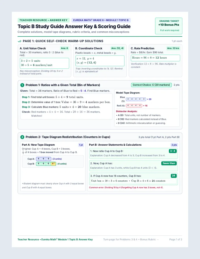Select the 'Ans: 6' badge
Viewport: 200px width, 259px height.
coord(64,48)
